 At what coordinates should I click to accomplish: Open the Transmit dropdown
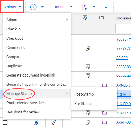click(63, 7)
